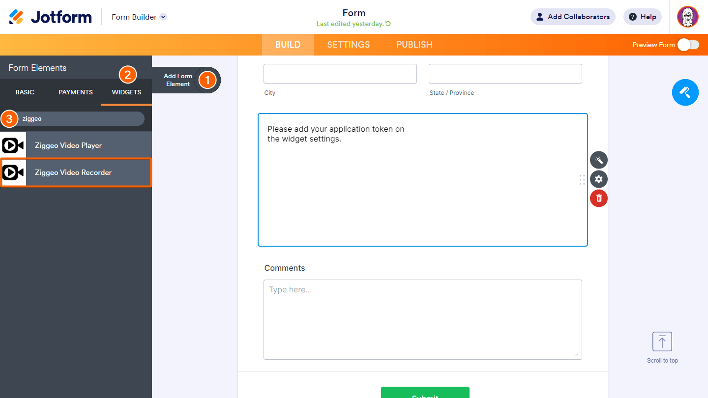Grab the dotted drag handle of the widget
The width and height of the screenshot is (708, 398).
[582, 180]
